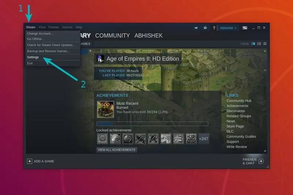
Task: Open the View menu
Action: point(42,27)
